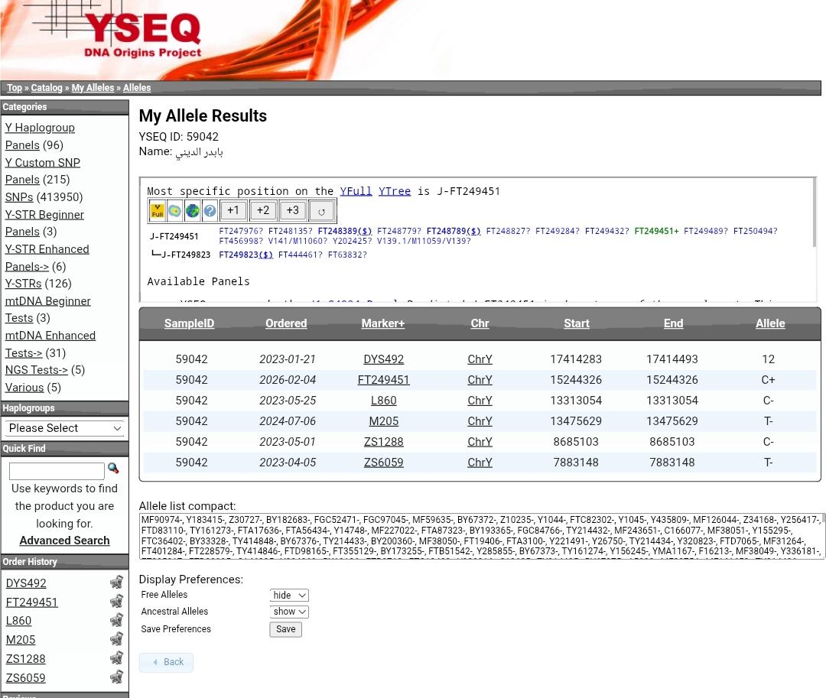The image size is (826, 698).
Task: Open the globe map icon
Action: [x=192, y=210]
